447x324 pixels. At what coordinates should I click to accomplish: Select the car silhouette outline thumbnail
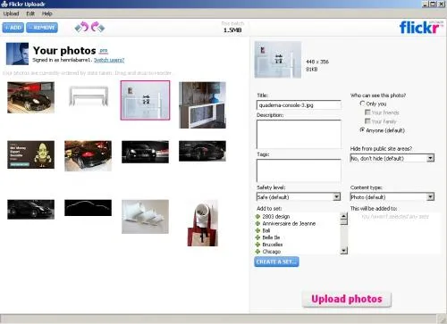(89, 208)
